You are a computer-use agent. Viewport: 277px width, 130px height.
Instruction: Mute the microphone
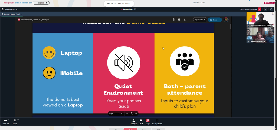coord(15,122)
